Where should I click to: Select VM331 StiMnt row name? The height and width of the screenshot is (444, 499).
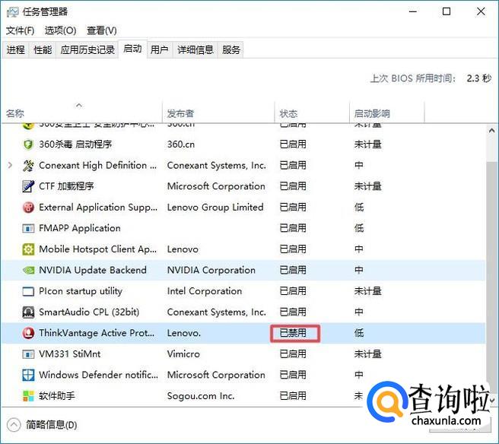(x=70, y=354)
